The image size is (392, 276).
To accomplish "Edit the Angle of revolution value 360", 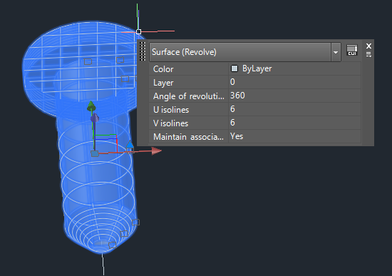I will [294, 96].
